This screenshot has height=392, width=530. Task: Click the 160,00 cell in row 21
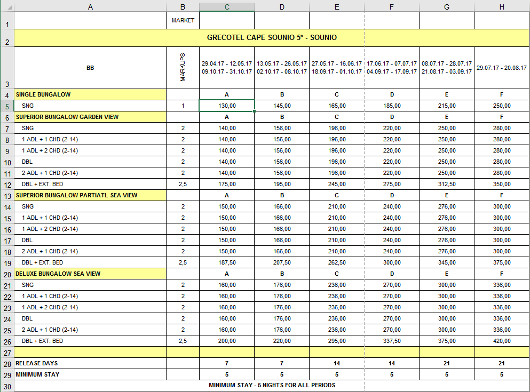227,285
